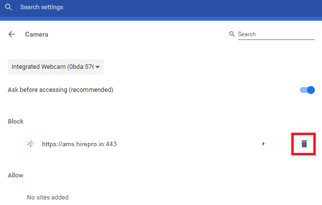Click the Block section heading
This screenshot has width=322, height=205.
tap(15, 121)
